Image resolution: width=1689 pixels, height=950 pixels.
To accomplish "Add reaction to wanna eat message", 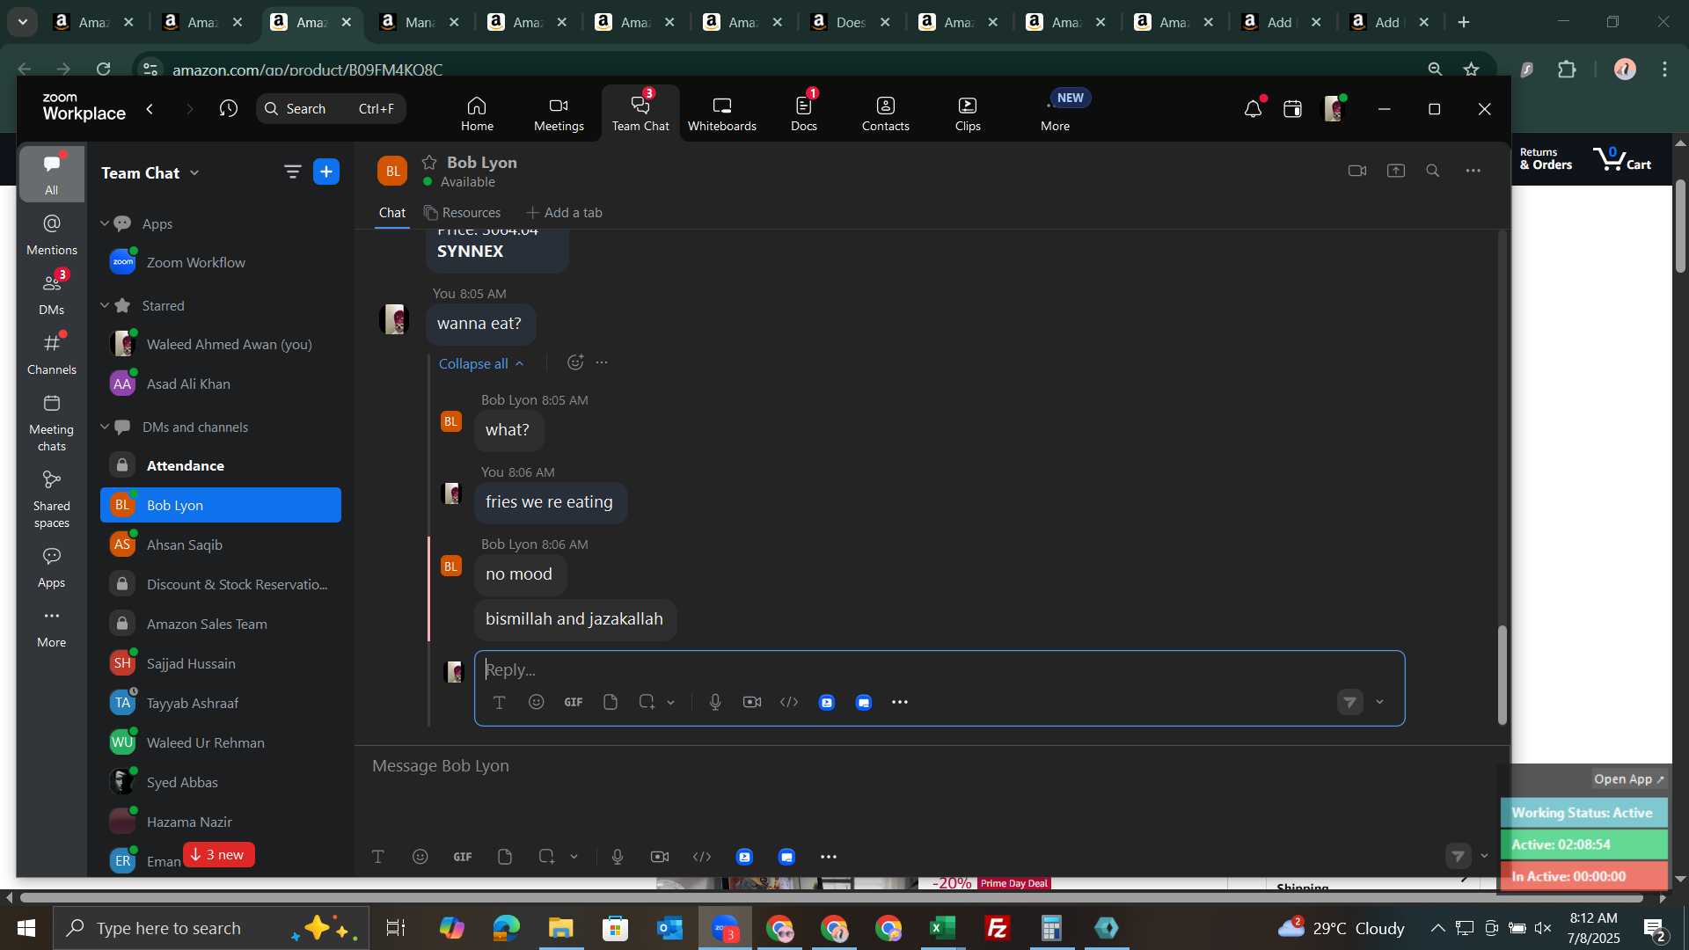I will pos(575,362).
